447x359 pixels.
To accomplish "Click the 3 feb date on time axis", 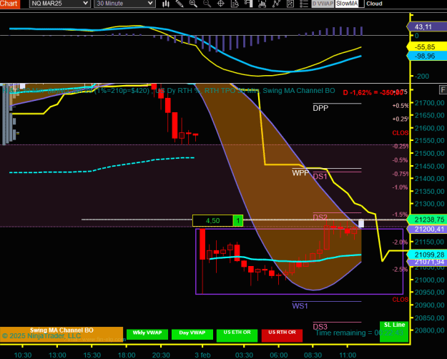I will click(x=202, y=355).
